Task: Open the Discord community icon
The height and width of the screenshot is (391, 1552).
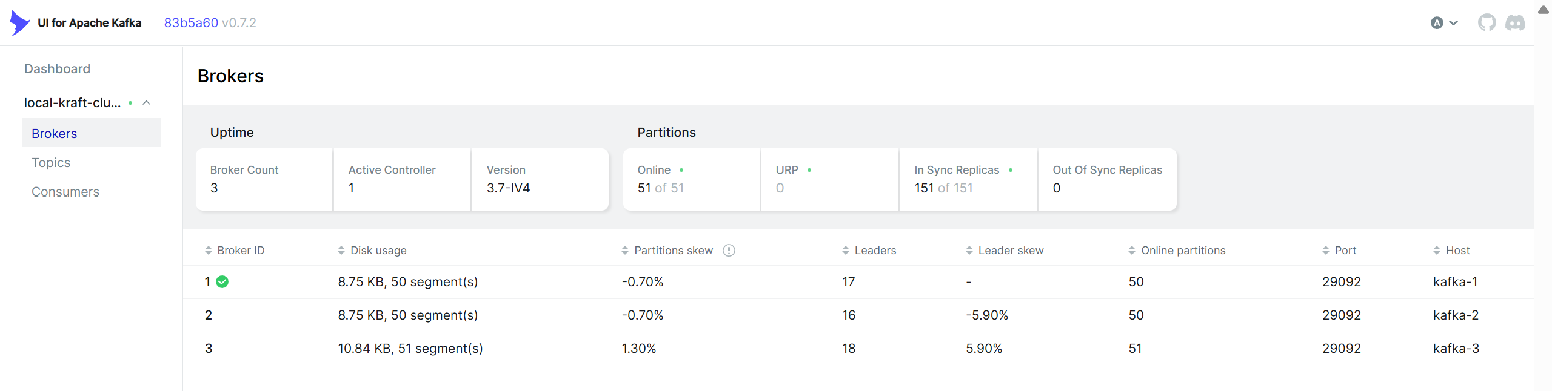Action: (x=1515, y=23)
